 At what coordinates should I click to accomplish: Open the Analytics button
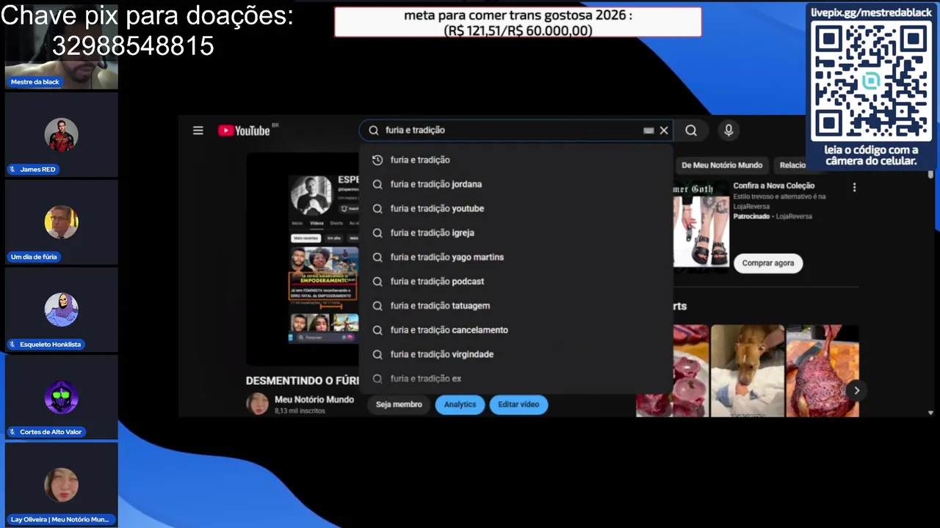click(x=460, y=404)
